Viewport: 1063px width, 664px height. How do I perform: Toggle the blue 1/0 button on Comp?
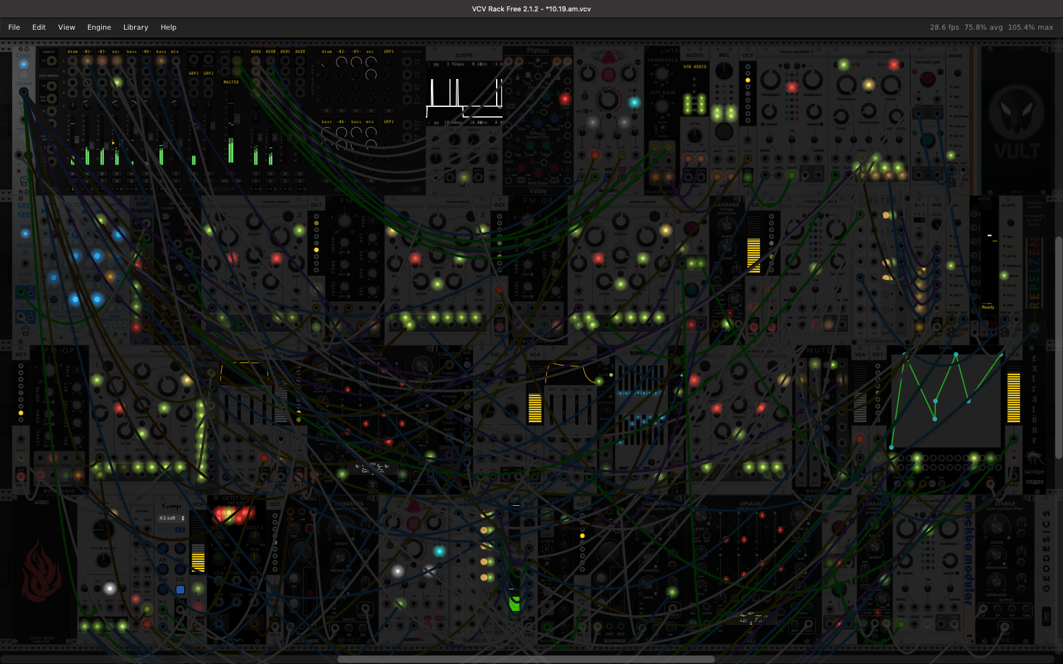coord(180,589)
